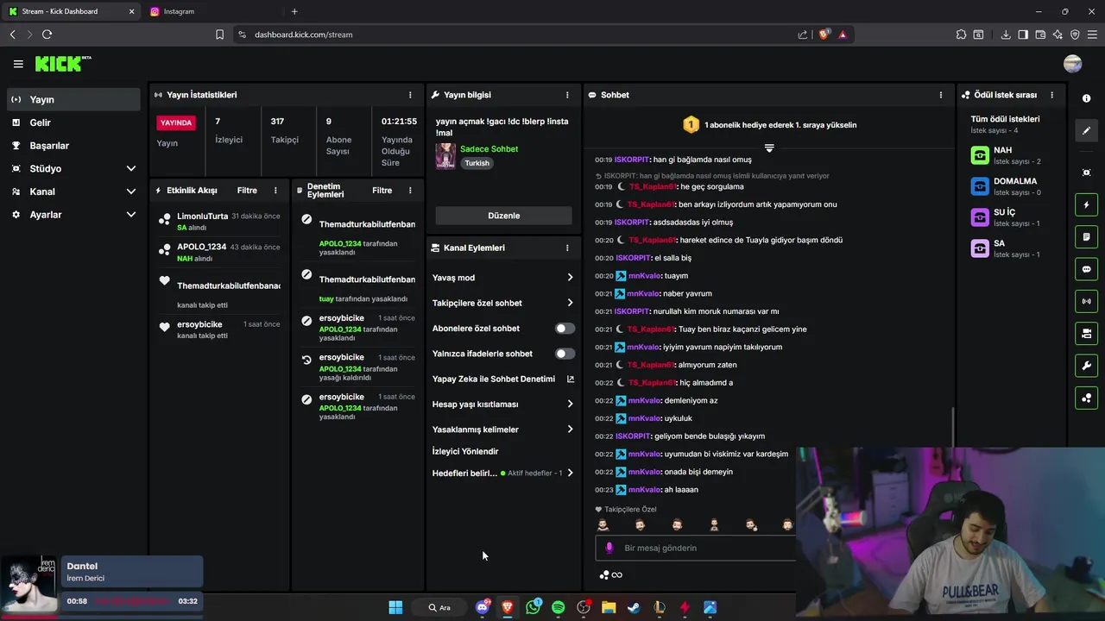The image size is (1105, 621).
Task: Toggle Abonelere özel sohbet switch
Action: point(565,329)
